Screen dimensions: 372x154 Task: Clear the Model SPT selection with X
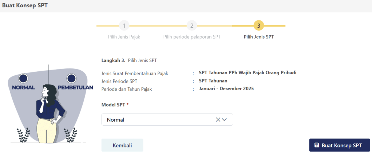click(218, 119)
